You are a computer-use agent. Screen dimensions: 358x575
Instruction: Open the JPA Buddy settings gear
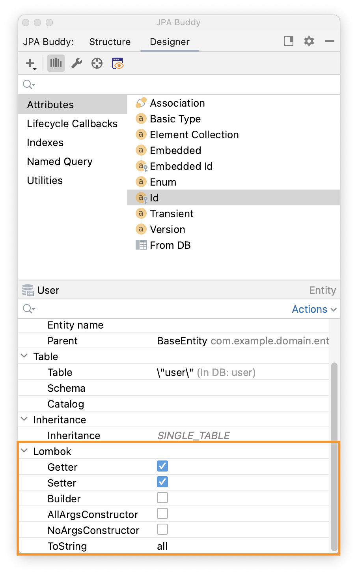(309, 41)
